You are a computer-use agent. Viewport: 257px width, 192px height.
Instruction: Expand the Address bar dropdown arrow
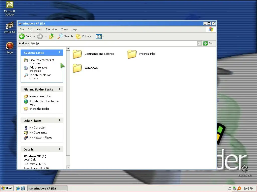tap(199, 43)
